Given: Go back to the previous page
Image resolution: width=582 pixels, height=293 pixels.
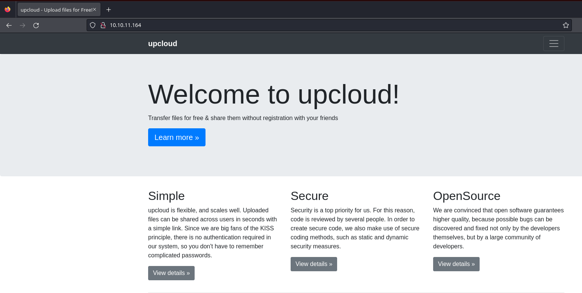Looking at the screenshot, I should (9, 26).
